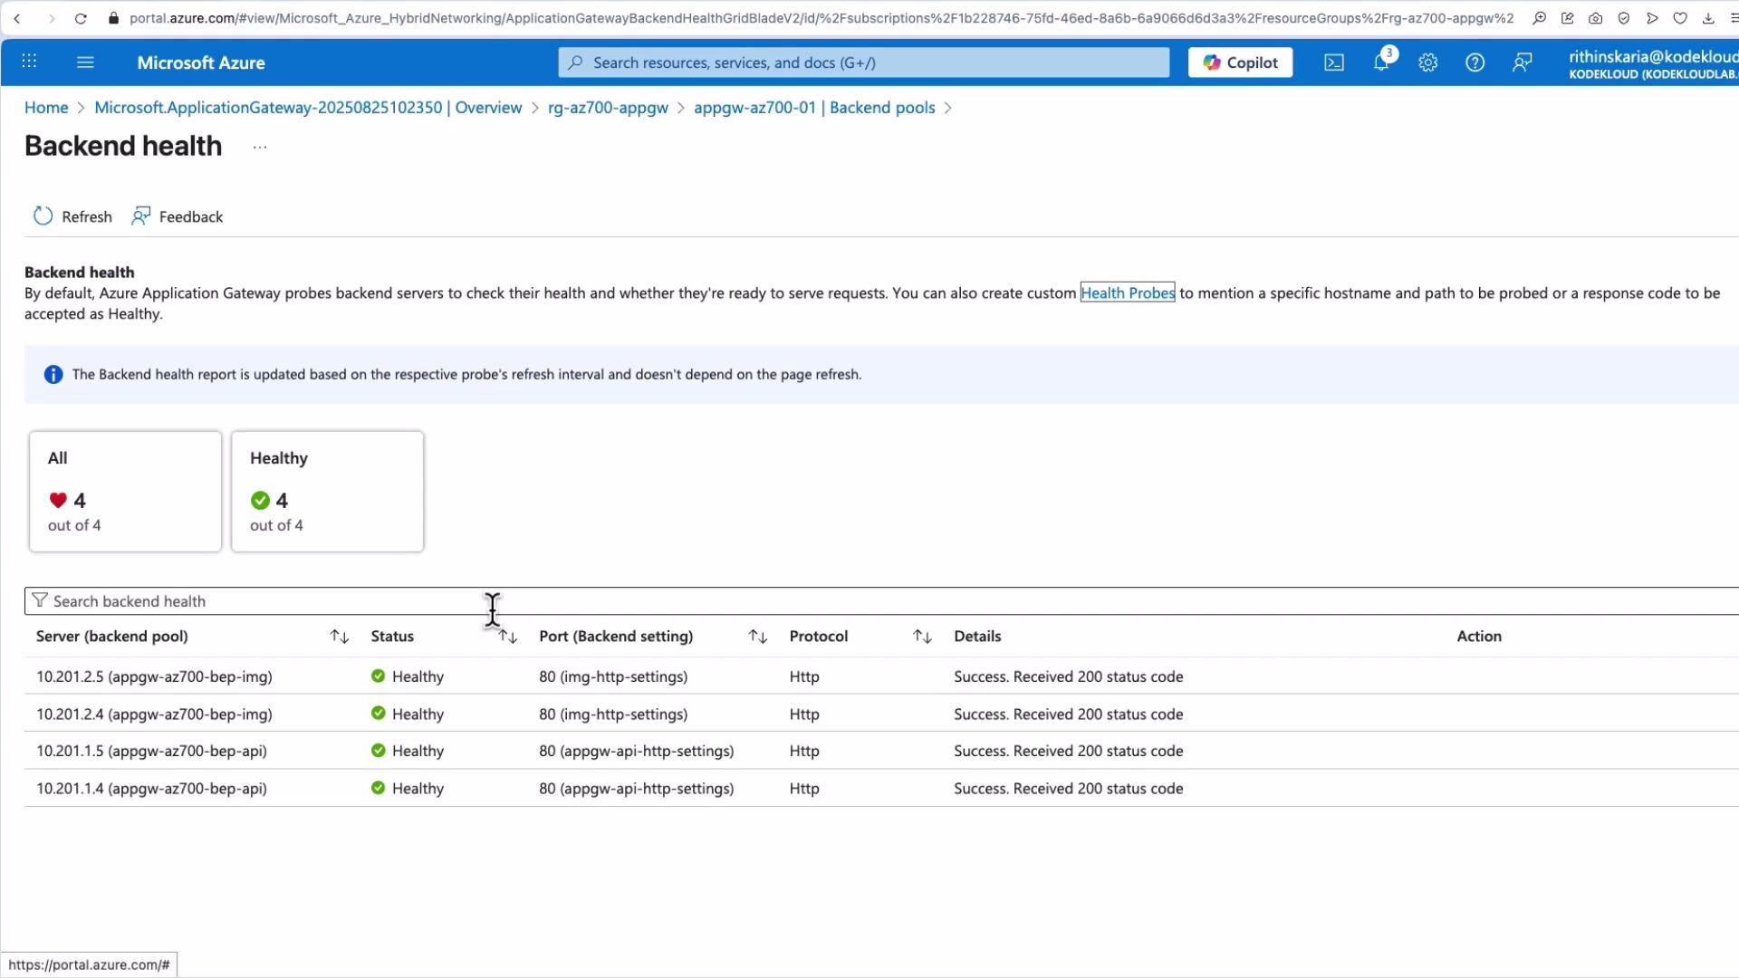This screenshot has height=978, width=1739.
Task: Click the filter funnel icon in search field
Action: coord(40,600)
